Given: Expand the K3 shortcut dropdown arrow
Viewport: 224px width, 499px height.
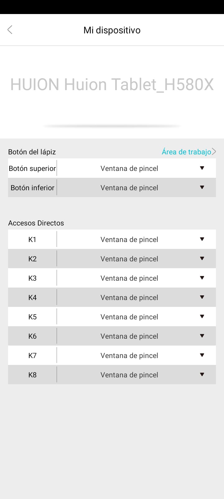Looking at the screenshot, I should tap(202, 278).
